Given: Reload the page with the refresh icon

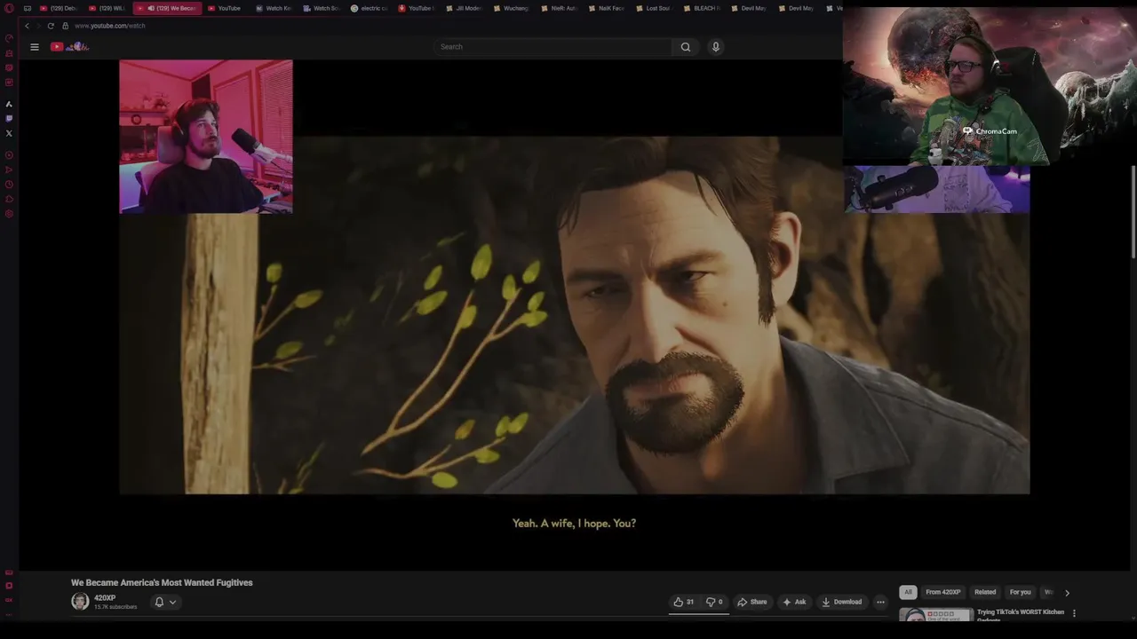Looking at the screenshot, I should pos(51,26).
